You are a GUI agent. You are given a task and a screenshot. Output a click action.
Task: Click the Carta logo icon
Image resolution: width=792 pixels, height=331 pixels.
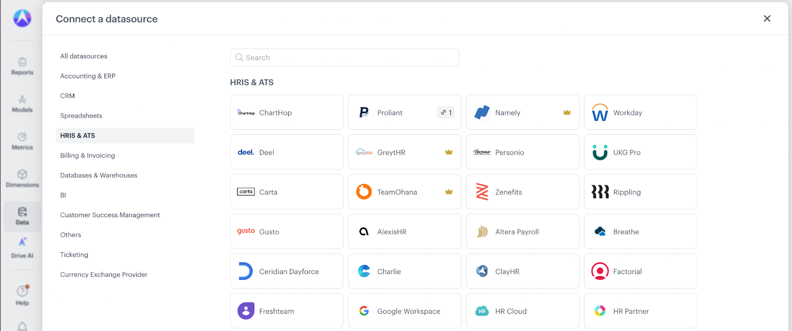pyautogui.click(x=246, y=191)
